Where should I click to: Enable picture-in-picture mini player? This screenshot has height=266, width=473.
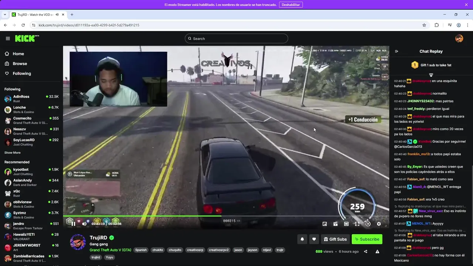tap(325, 224)
